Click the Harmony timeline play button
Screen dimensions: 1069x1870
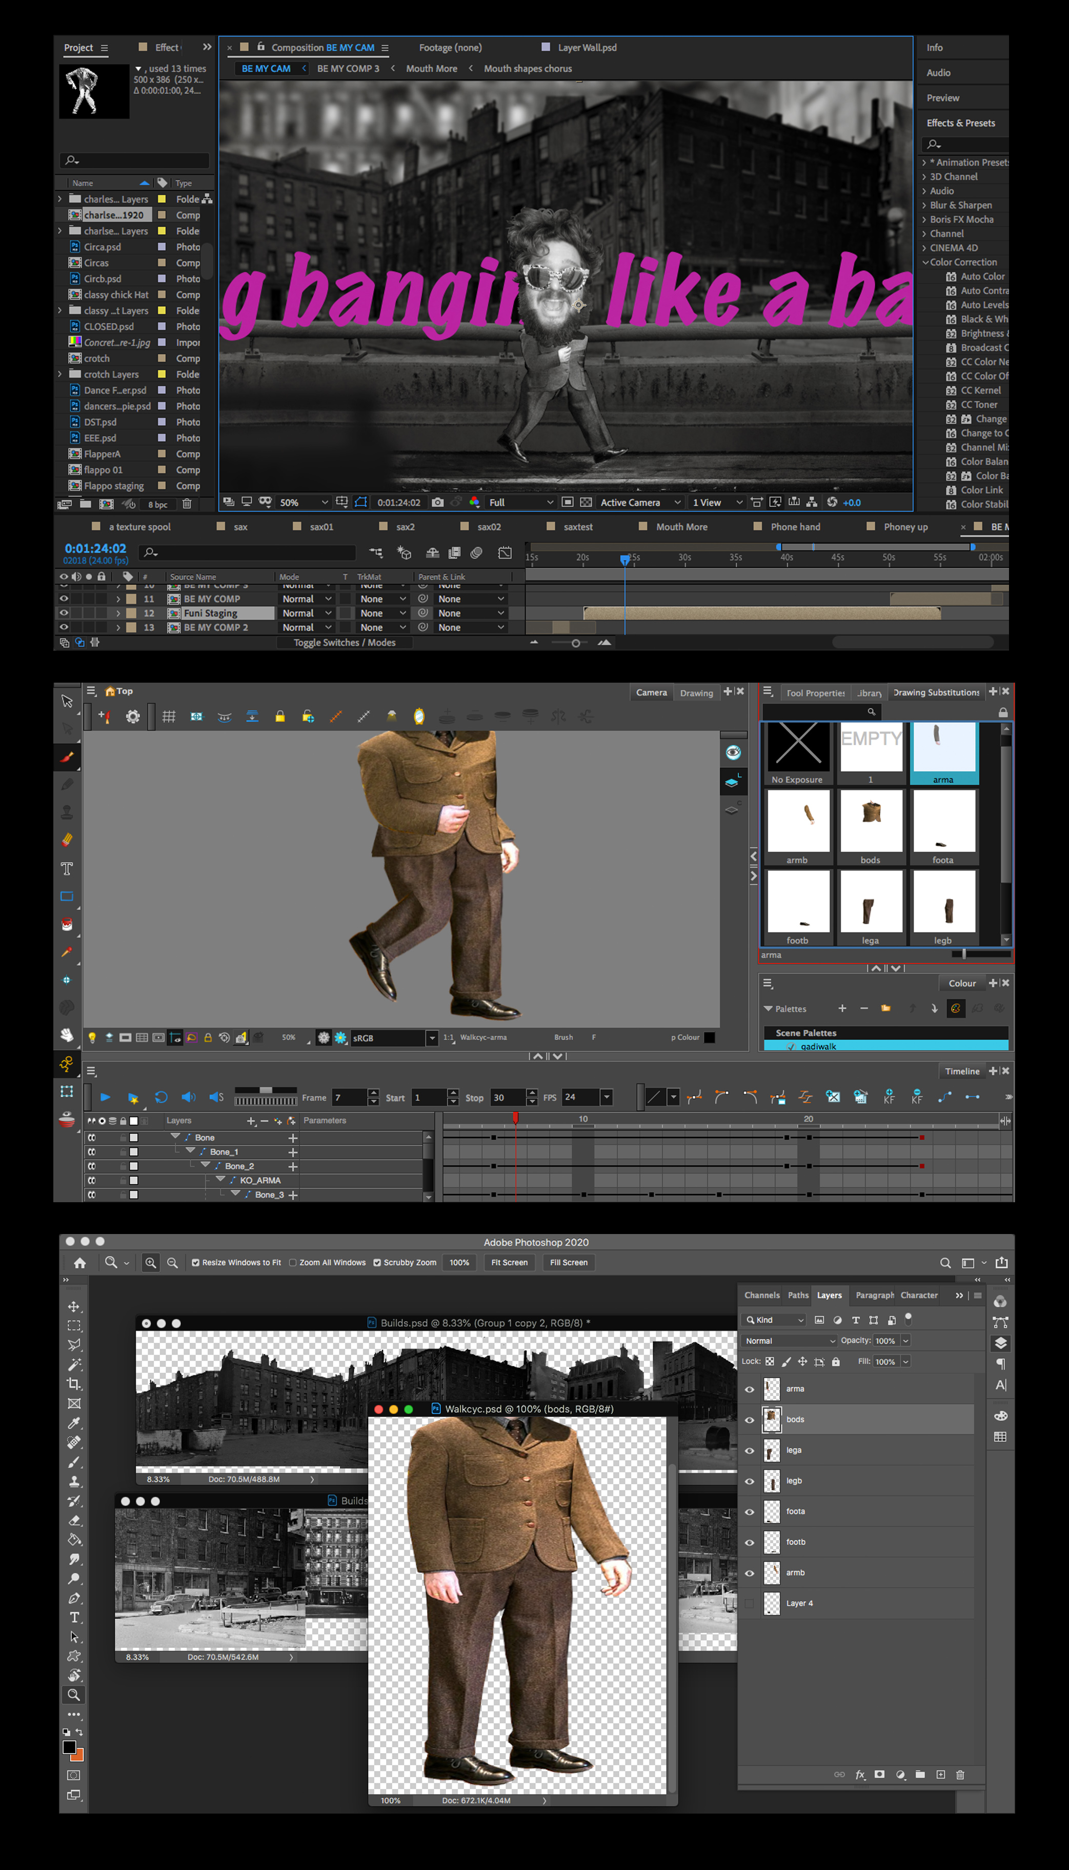[x=105, y=1097]
